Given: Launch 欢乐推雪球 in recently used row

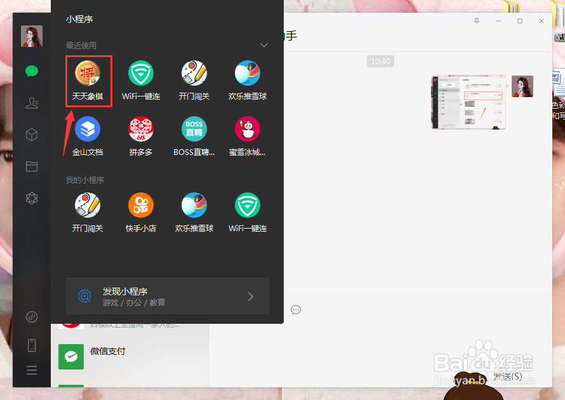Looking at the screenshot, I should point(248,81).
